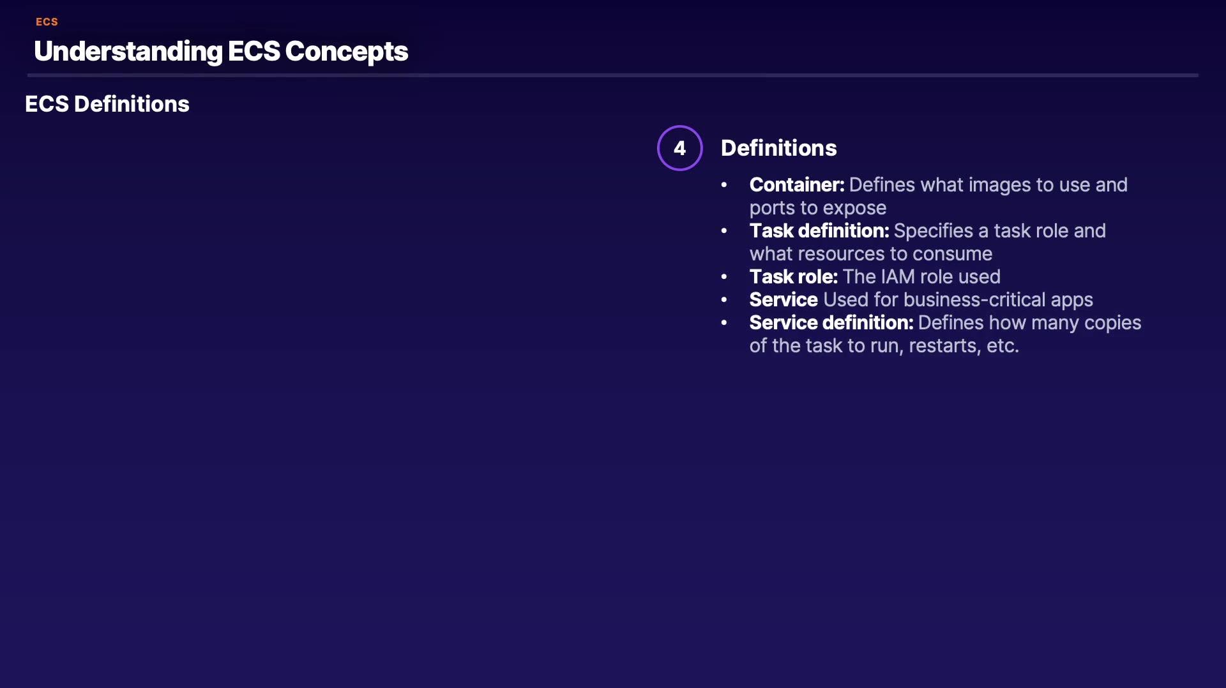1226x688 pixels.
Task: Select 'Used for business-critical apps' text
Action: point(958,300)
